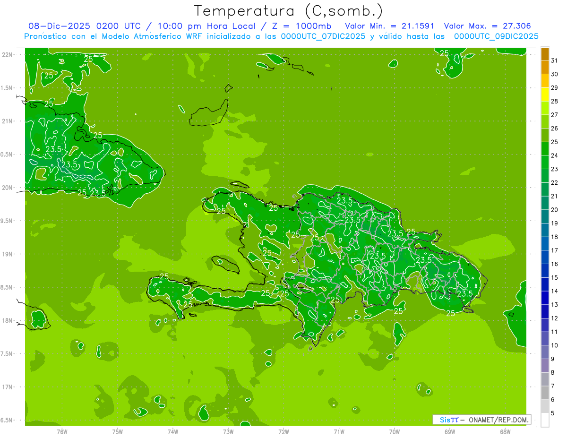Pick the olive green 25–26 legend swatch

545,136
